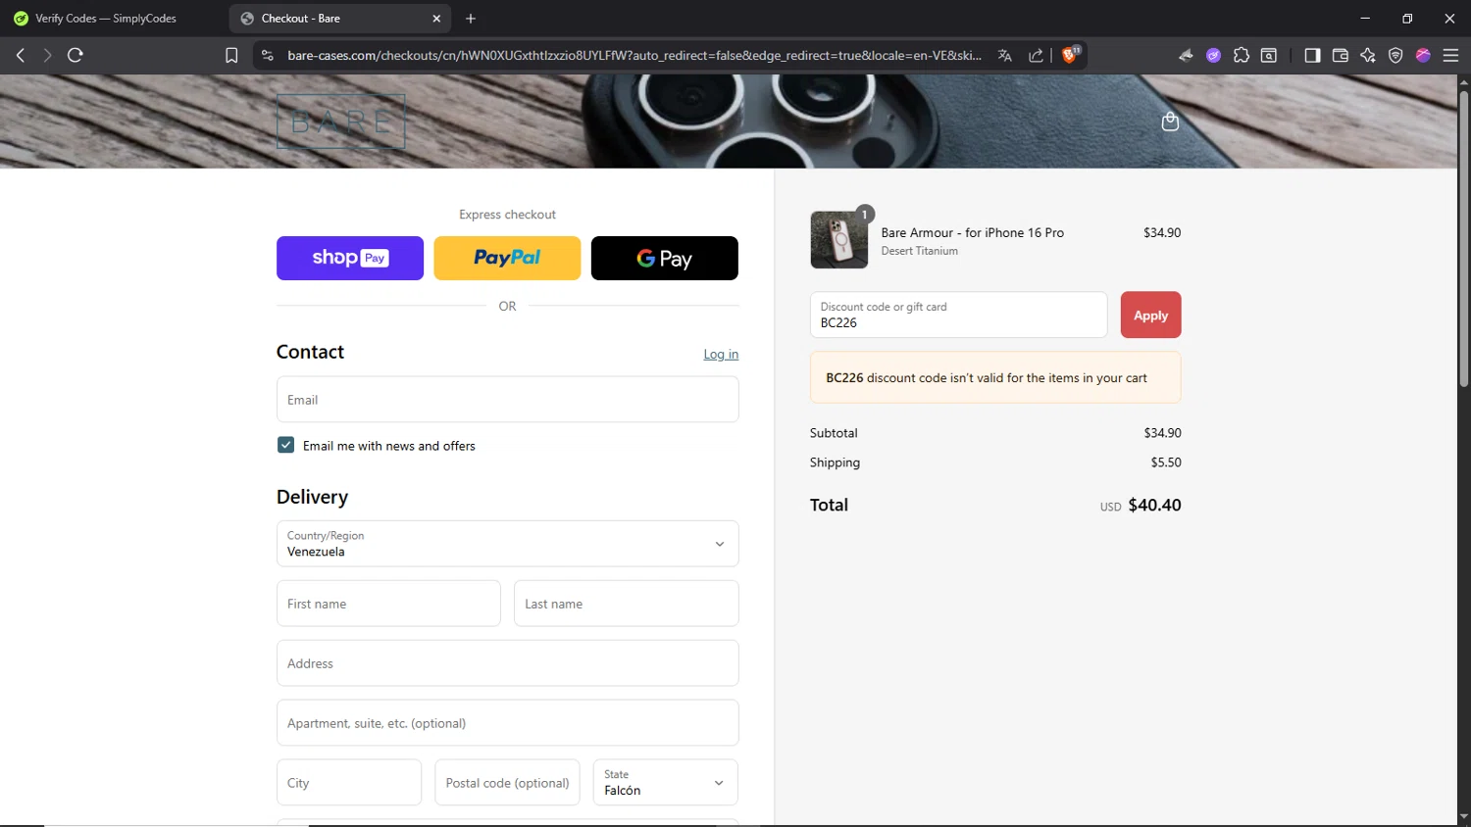This screenshot has height=827, width=1471.
Task: Click the bird-shaped extension icon in toolbar
Action: click(1186, 56)
